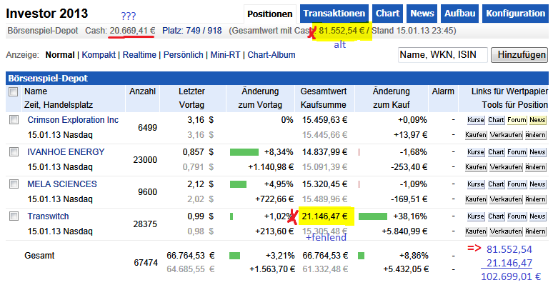
Task: Click Kaufen for Transwitch
Action: pos(476,231)
